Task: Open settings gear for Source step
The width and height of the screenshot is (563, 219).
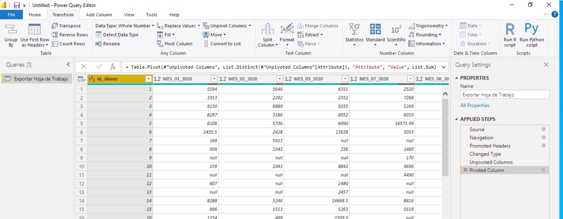Action: pyautogui.click(x=544, y=129)
